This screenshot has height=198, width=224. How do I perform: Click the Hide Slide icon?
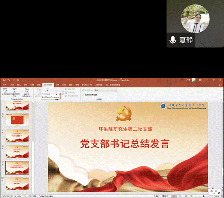47,91
